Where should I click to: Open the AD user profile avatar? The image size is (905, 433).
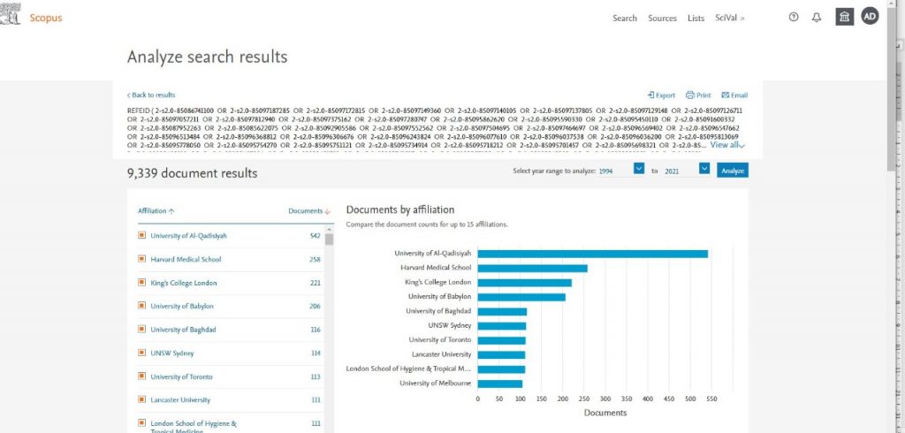(x=870, y=16)
